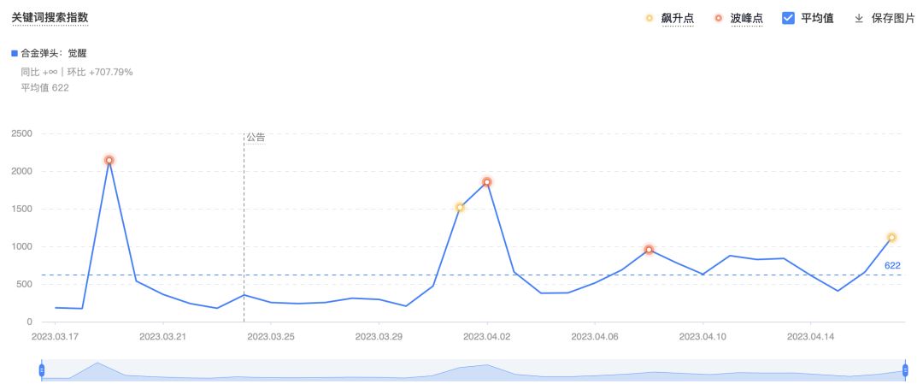923x390 pixels.
Task: Click inside the mini overview timeline
Action: pos(470,370)
